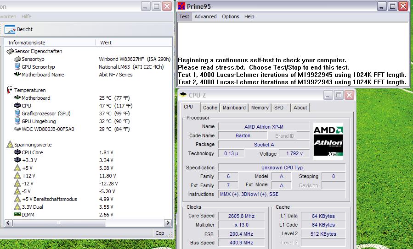
Task: Click the Specification field Unknown CPU Typ
Action: (282, 168)
